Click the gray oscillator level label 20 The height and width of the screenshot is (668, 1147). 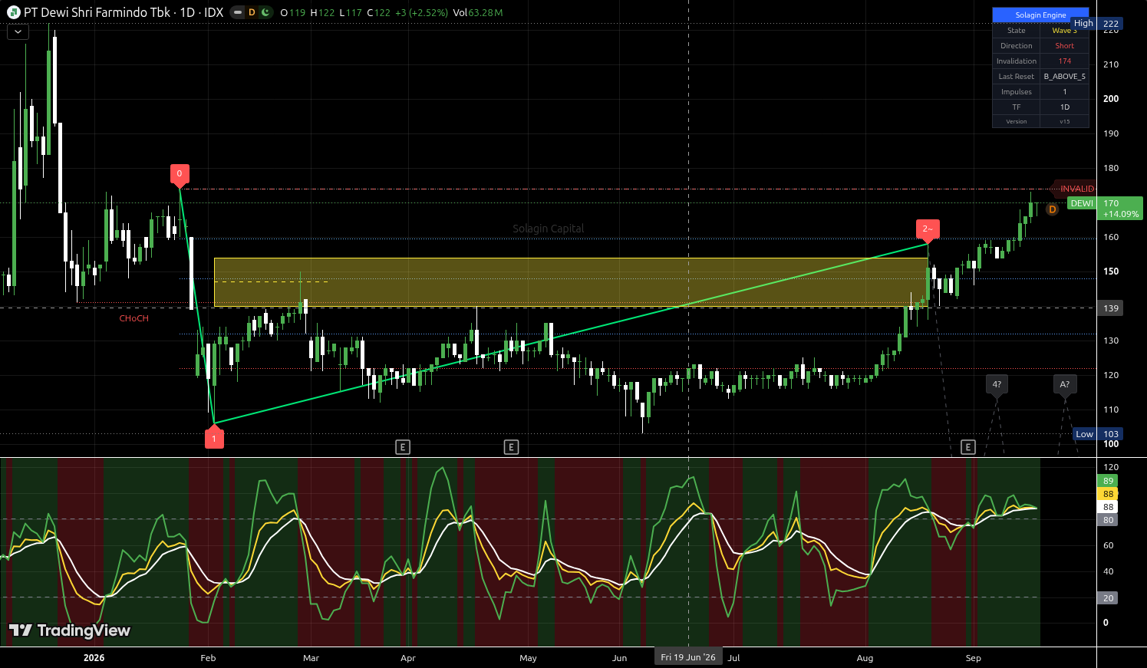pyautogui.click(x=1108, y=598)
